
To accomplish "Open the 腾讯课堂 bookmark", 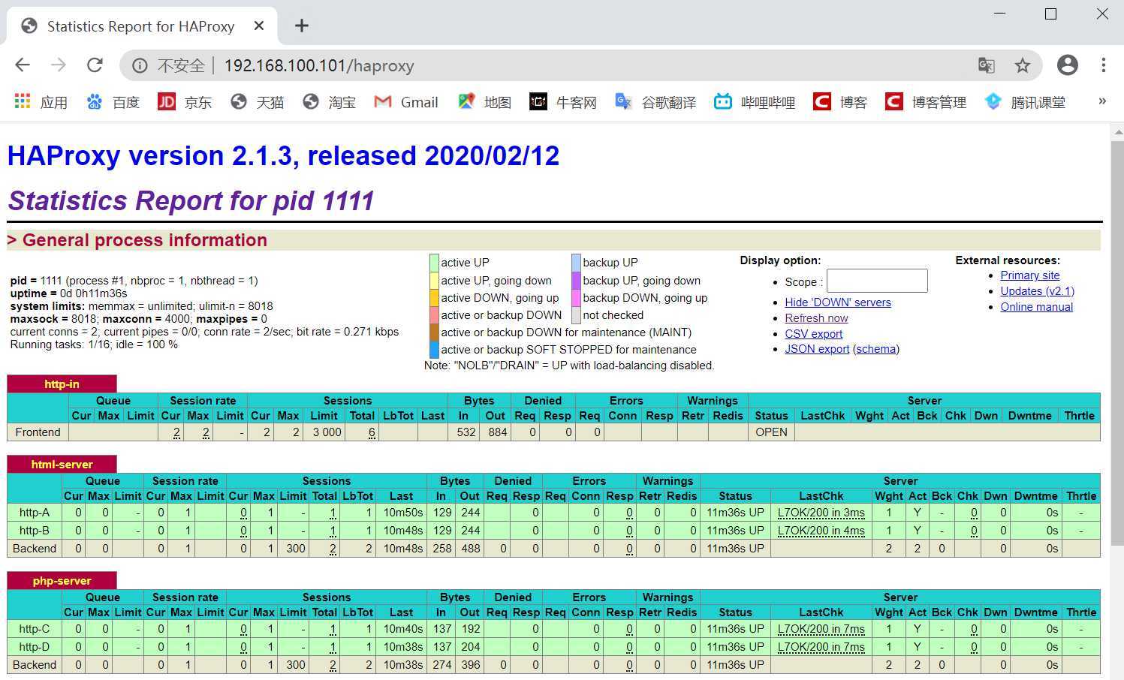I will tap(1025, 102).
